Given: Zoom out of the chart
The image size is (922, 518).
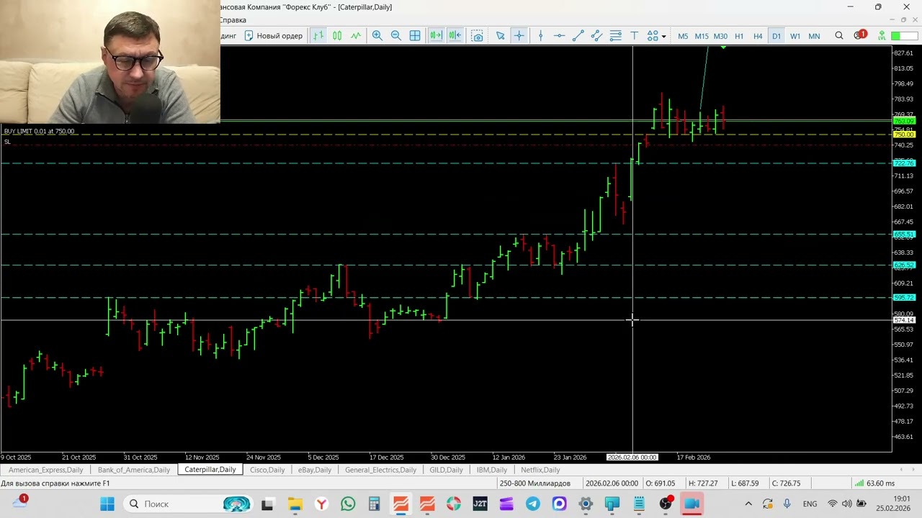Looking at the screenshot, I should click(x=395, y=36).
